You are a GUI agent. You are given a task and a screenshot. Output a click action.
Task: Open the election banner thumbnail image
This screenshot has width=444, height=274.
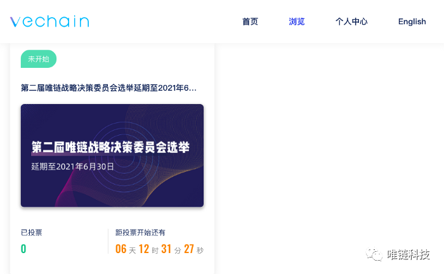click(112, 155)
